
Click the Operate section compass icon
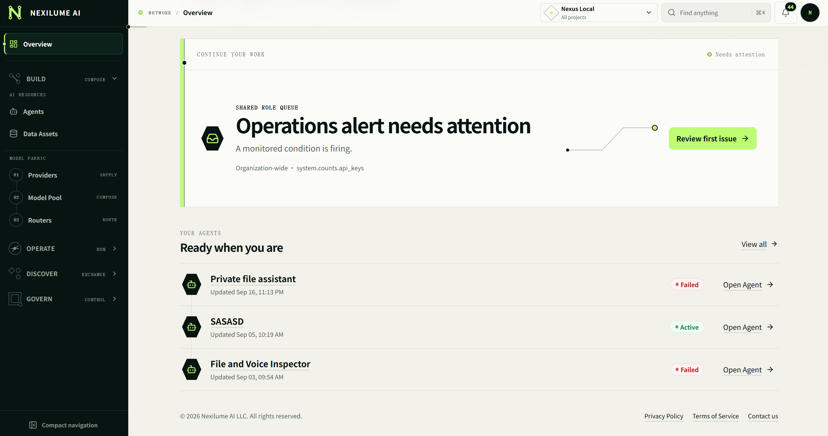pos(15,249)
